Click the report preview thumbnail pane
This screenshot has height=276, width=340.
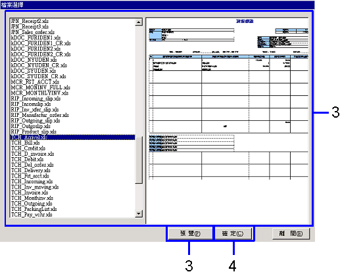[228, 120]
